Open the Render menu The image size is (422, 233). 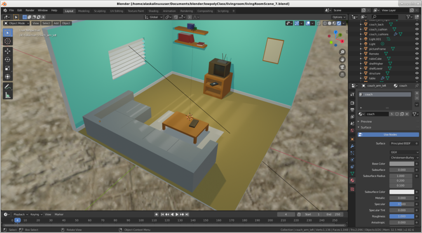[30, 10]
